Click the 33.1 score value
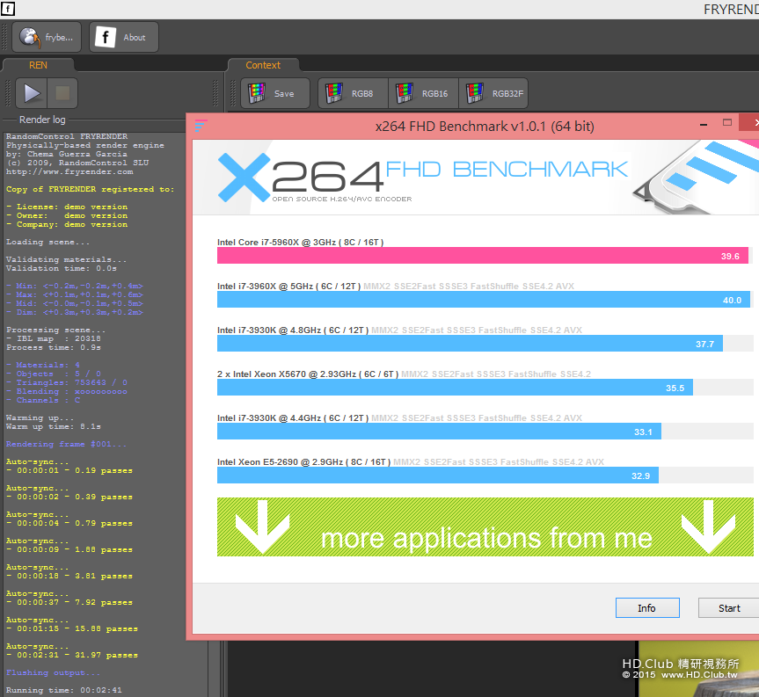The image size is (759, 697). 643,432
